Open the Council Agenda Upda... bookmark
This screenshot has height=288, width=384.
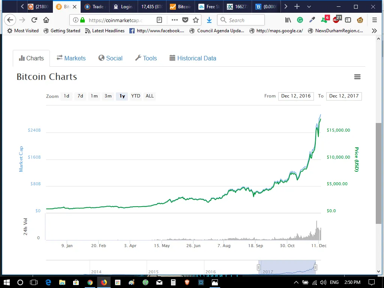click(x=217, y=31)
